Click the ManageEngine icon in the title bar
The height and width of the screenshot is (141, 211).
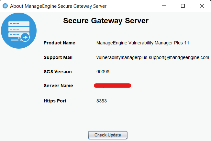(5, 6)
